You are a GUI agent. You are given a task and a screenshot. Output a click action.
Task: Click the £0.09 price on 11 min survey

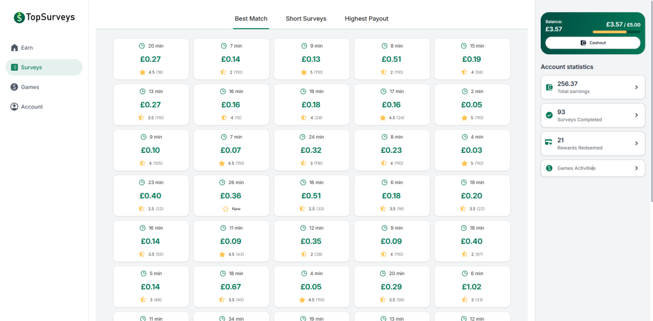pos(231,241)
